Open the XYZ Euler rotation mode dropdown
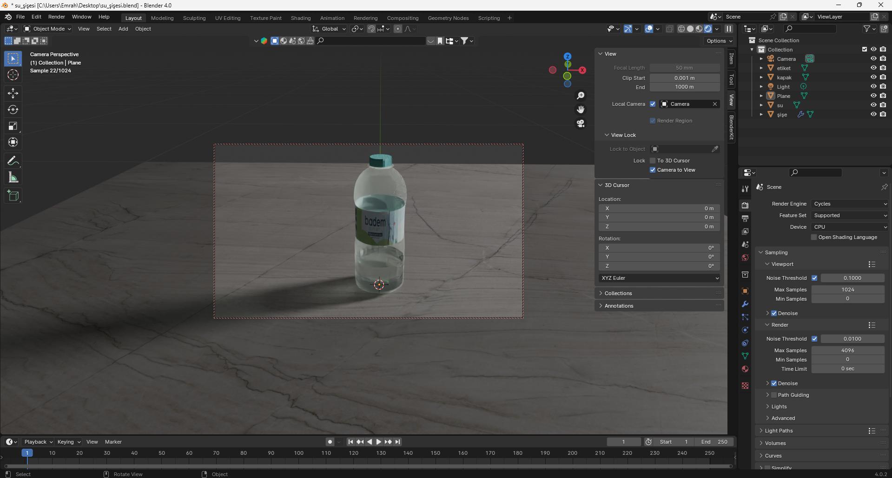 point(660,278)
